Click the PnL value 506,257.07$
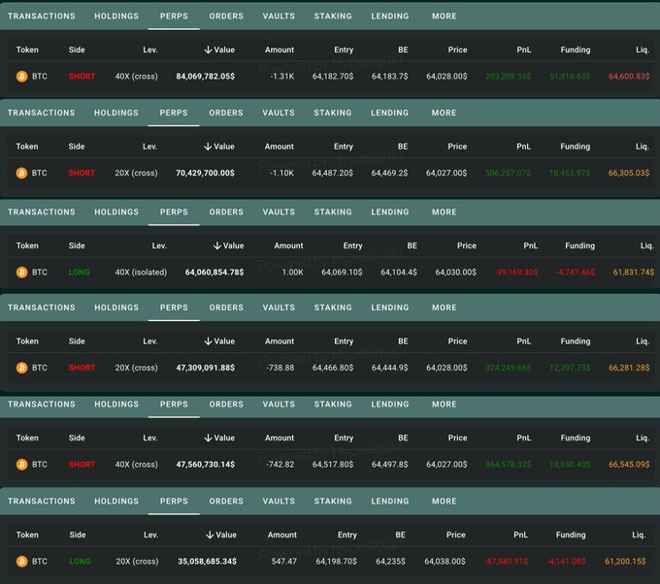660x584 pixels. (508, 173)
